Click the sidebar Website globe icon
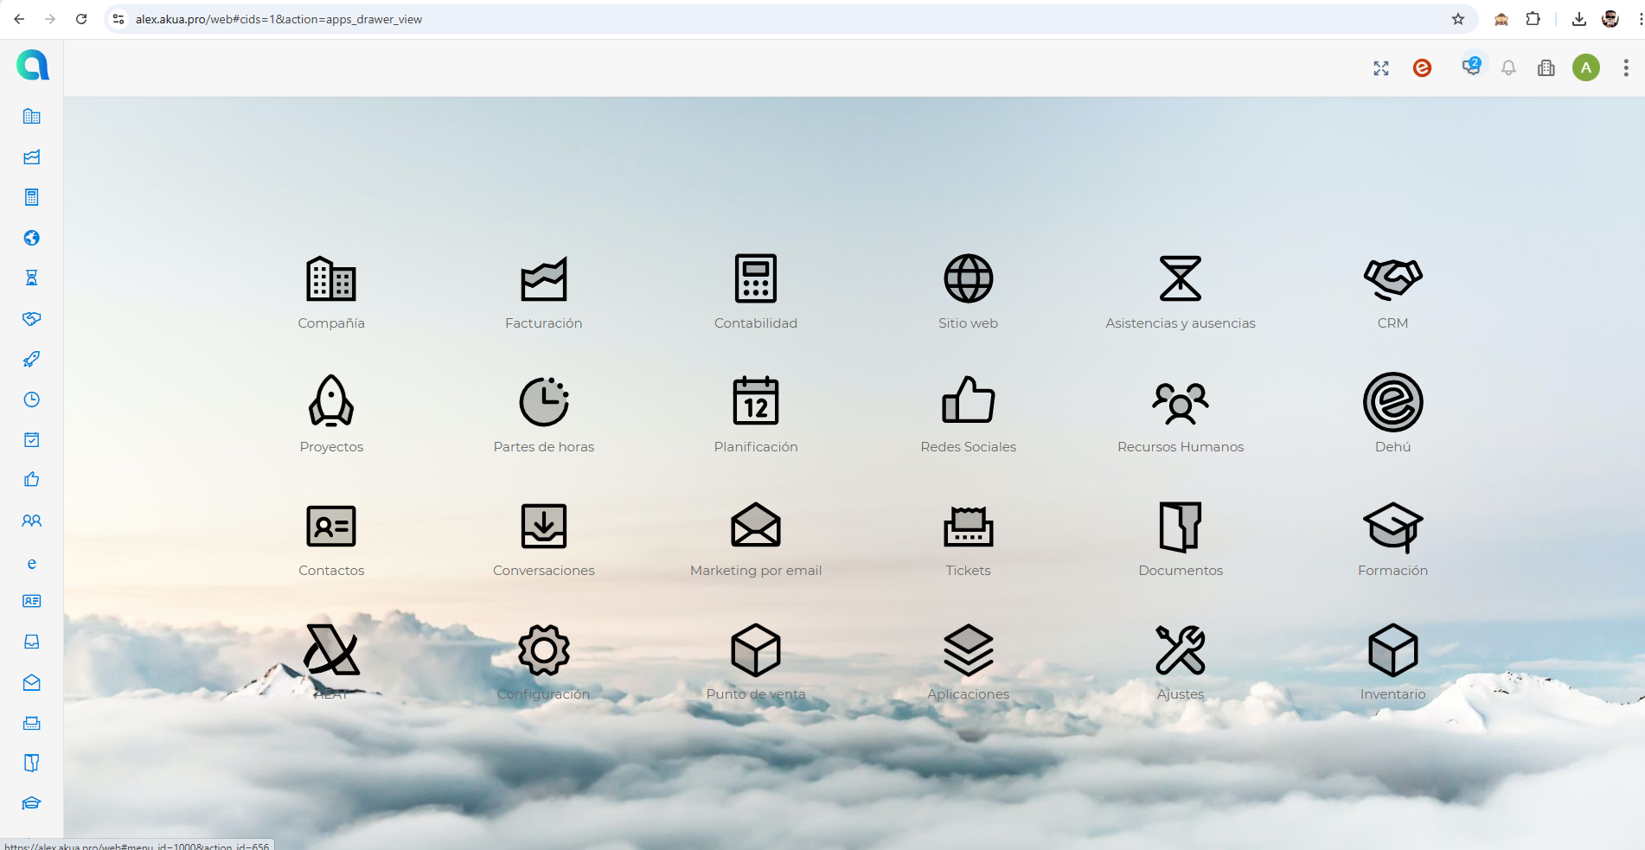 click(x=32, y=238)
